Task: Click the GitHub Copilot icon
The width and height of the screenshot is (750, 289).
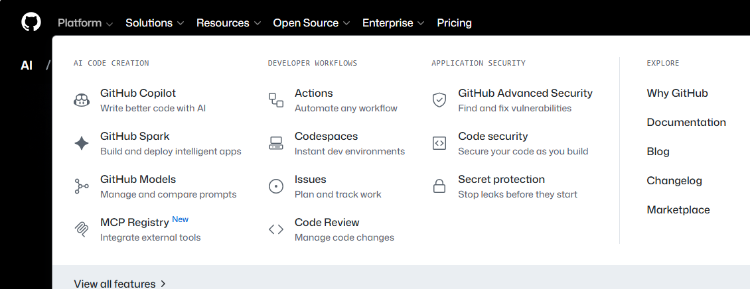Action: (82, 100)
